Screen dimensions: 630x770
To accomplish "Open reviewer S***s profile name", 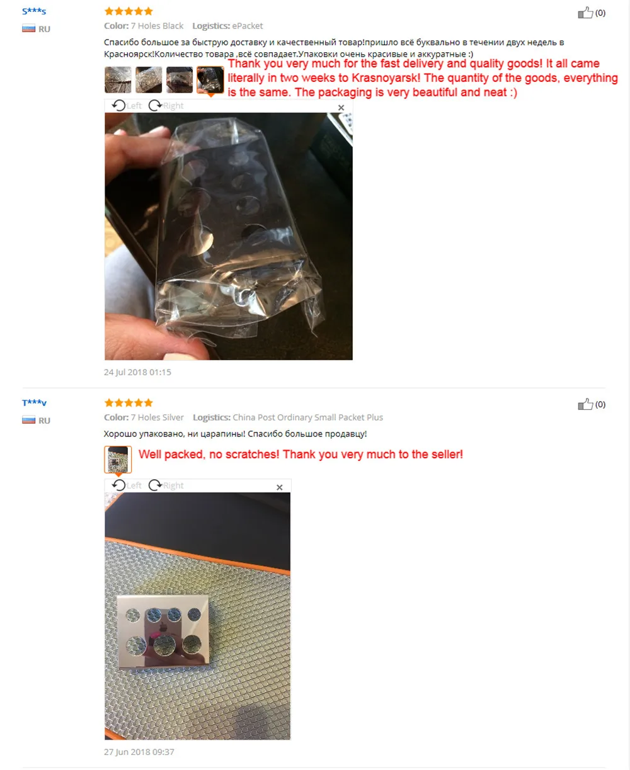I will click(34, 11).
